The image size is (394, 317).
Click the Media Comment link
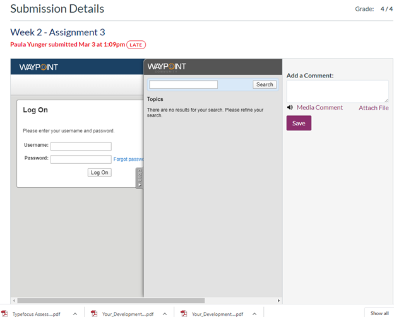point(319,108)
